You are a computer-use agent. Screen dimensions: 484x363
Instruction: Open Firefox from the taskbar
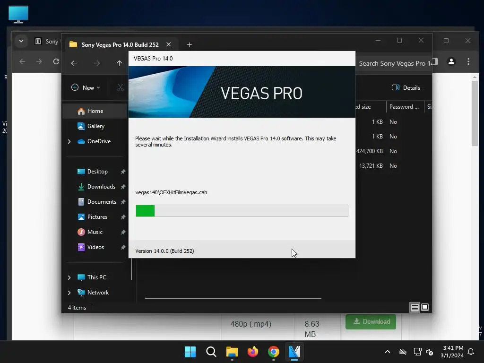pos(253,352)
